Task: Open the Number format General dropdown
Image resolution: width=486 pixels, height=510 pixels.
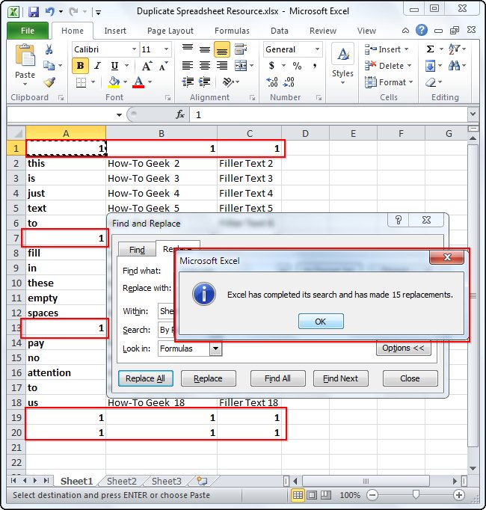Action: click(317, 49)
